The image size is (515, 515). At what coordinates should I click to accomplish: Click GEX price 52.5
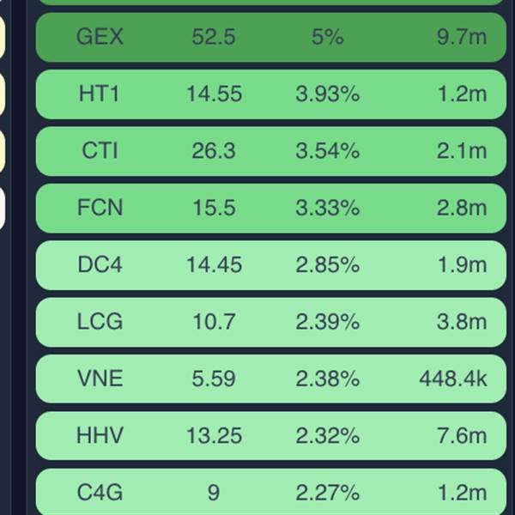point(214,37)
